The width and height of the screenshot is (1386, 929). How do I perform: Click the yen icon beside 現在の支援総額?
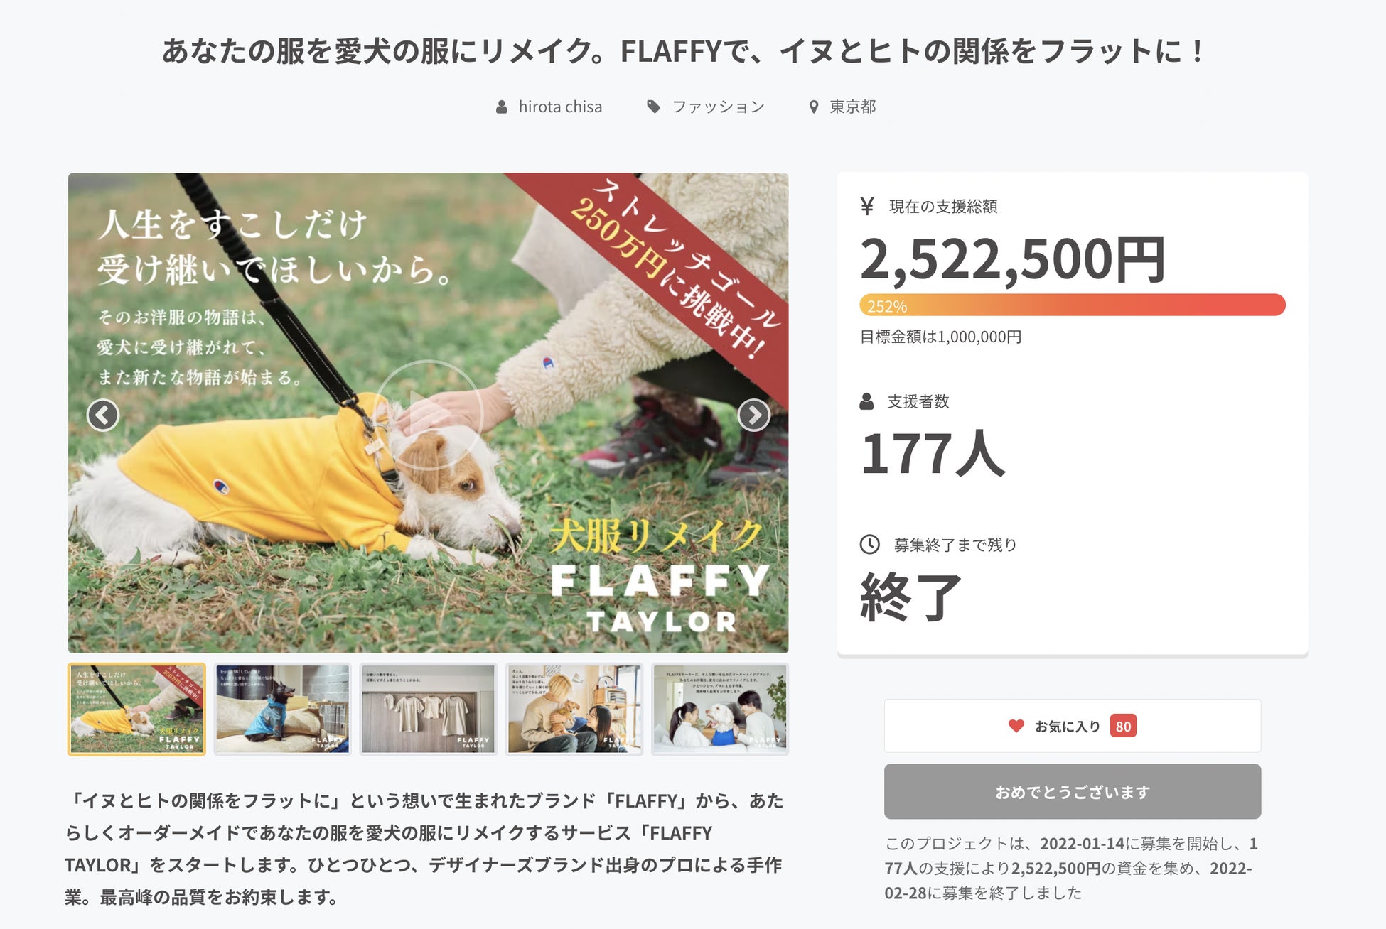[x=867, y=207]
